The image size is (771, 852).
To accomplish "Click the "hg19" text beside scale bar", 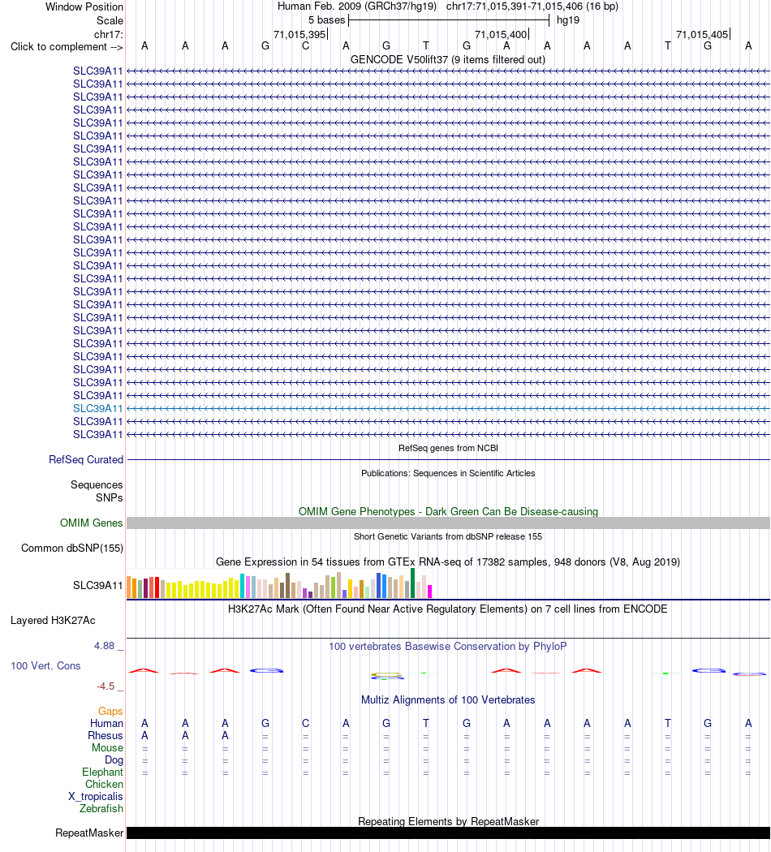I will [x=568, y=20].
